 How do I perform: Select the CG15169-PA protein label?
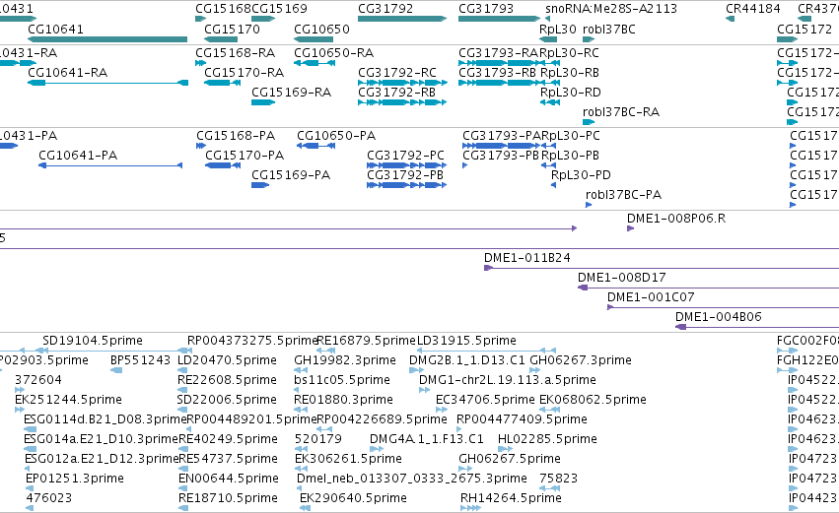(x=291, y=174)
